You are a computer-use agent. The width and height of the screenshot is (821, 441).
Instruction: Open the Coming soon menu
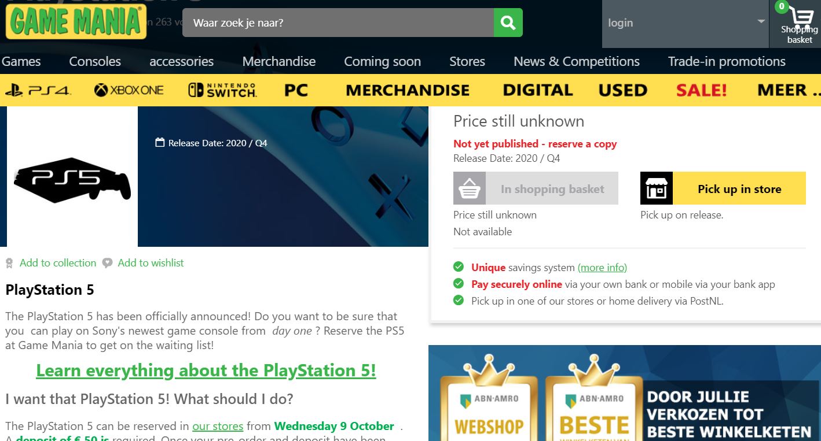point(383,61)
